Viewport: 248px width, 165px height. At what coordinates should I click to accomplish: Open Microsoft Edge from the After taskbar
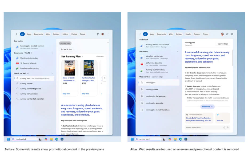point(181,139)
